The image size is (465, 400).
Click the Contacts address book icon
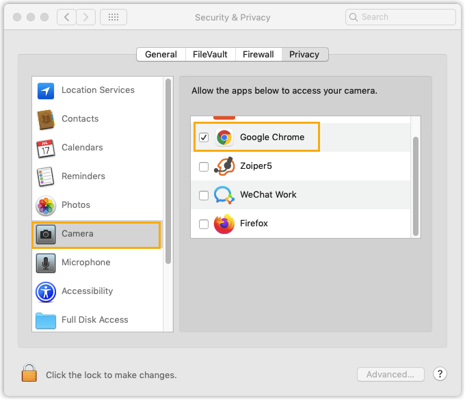(46, 120)
